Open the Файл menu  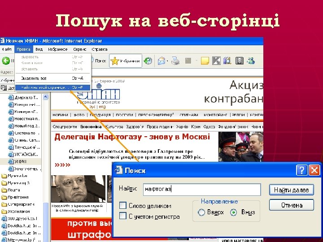pos(6,49)
